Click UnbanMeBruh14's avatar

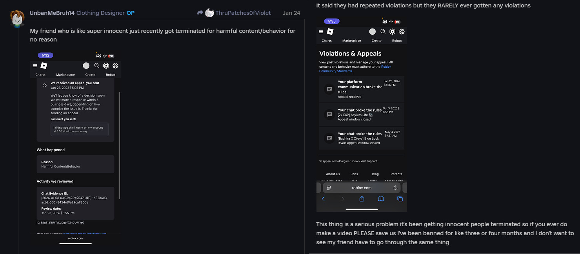(x=16, y=18)
